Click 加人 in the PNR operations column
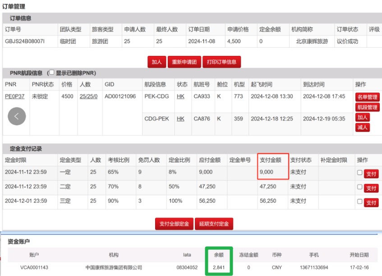This screenshot has width=382, height=276. tap(363, 117)
